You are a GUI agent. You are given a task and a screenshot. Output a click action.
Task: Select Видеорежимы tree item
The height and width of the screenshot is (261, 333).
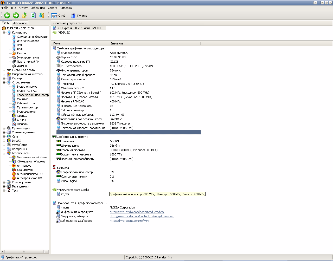(x=26, y=112)
